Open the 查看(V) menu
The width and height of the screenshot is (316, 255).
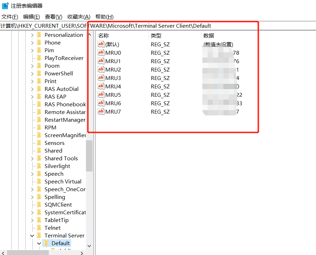tap(53, 17)
